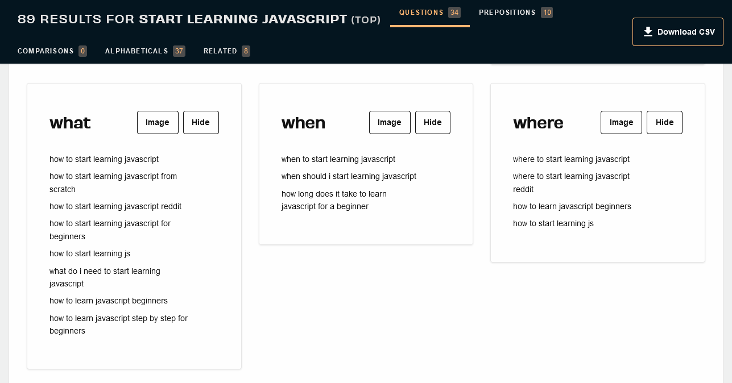Click the Alphabeticals count badge 37
This screenshot has height=383, width=732.
pyautogui.click(x=179, y=51)
